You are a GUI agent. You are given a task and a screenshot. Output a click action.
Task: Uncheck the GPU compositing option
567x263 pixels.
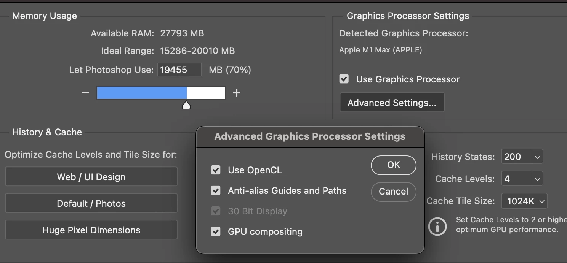[x=216, y=231]
